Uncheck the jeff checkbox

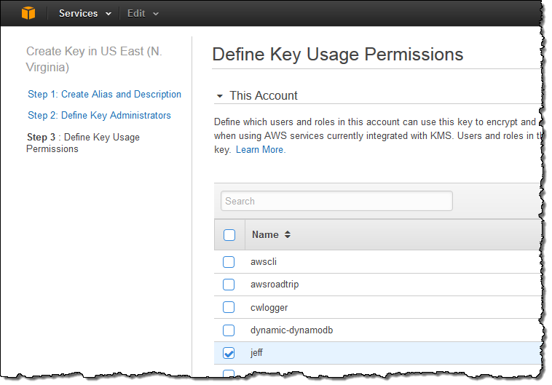[229, 353]
